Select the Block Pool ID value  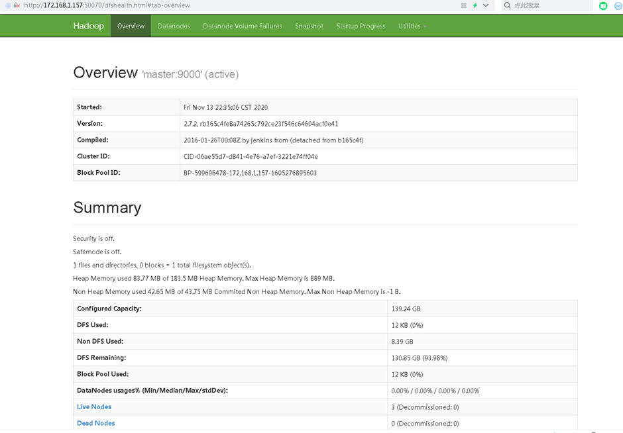(250, 173)
